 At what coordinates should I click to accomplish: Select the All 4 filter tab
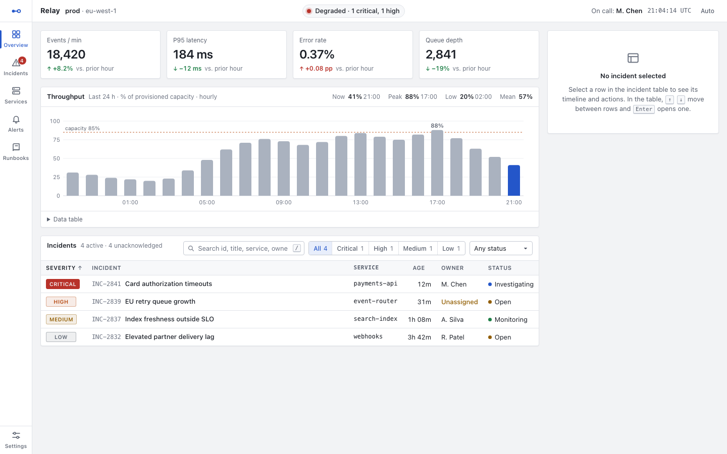320,248
